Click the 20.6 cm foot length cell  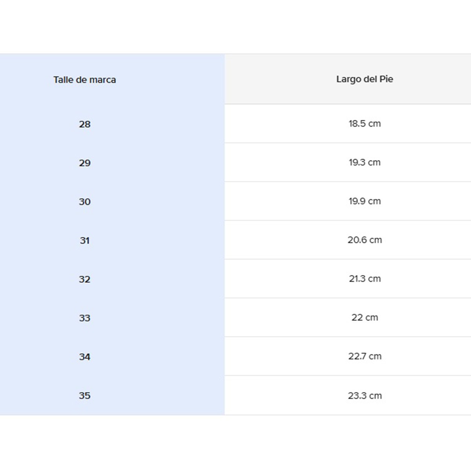tap(365, 240)
